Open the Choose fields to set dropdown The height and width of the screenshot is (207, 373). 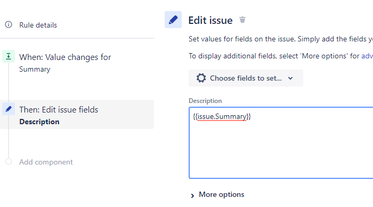tap(246, 78)
